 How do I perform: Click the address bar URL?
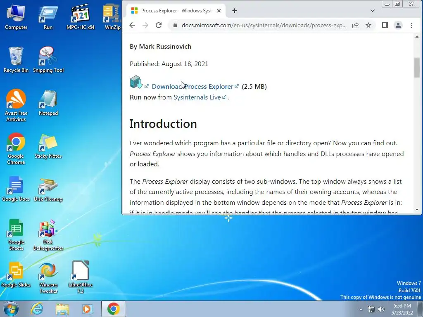(264, 25)
